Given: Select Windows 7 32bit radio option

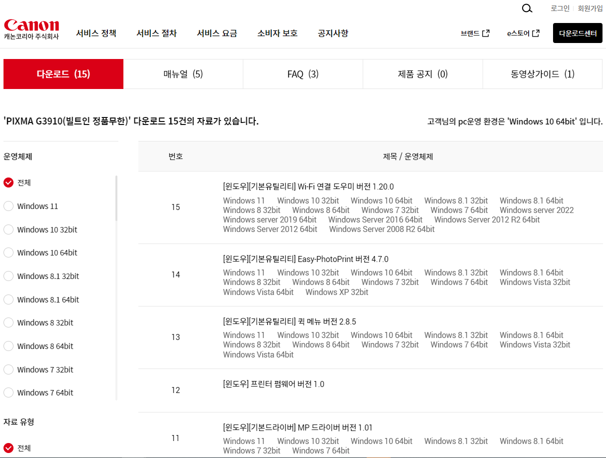Looking at the screenshot, I should (8, 369).
